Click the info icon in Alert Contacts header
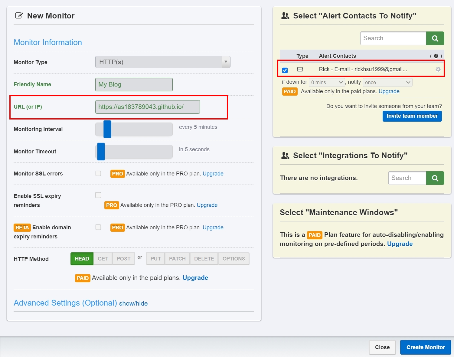The image size is (454, 357). coord(436,56)
